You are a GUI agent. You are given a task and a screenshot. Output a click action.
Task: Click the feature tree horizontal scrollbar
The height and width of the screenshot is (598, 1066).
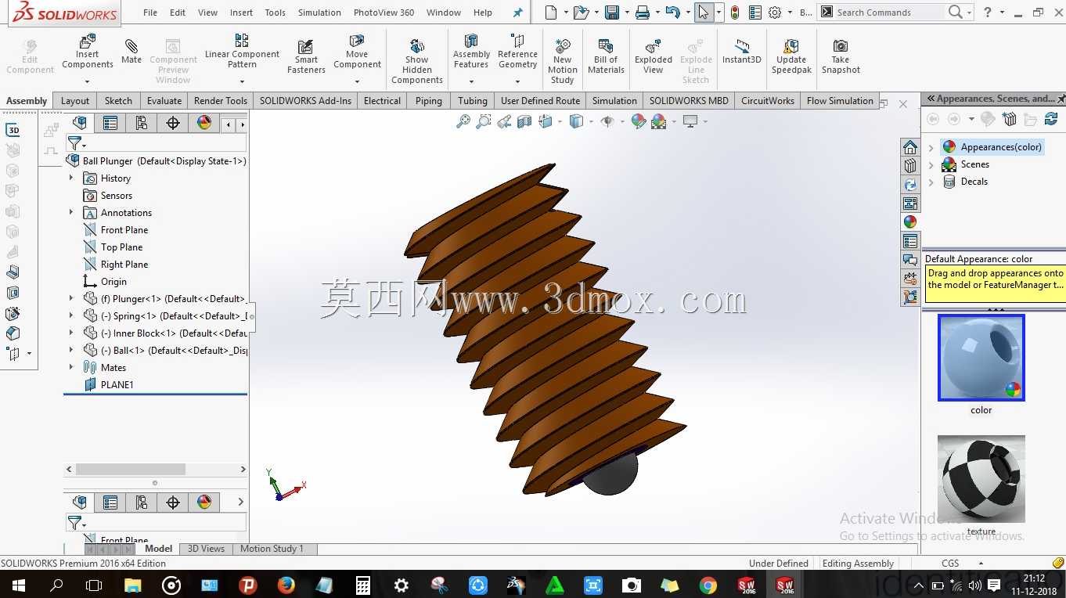pyautogui.click(x=131, y=470)
